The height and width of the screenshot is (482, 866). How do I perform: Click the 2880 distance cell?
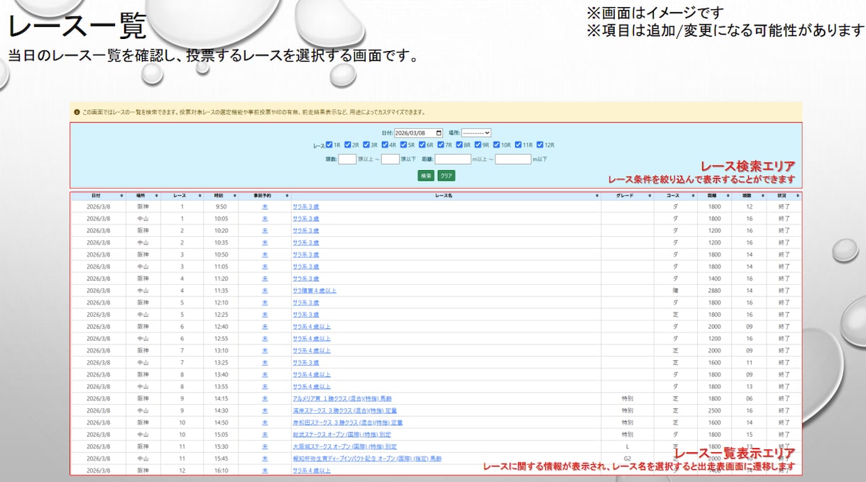(x=713, y=291)
